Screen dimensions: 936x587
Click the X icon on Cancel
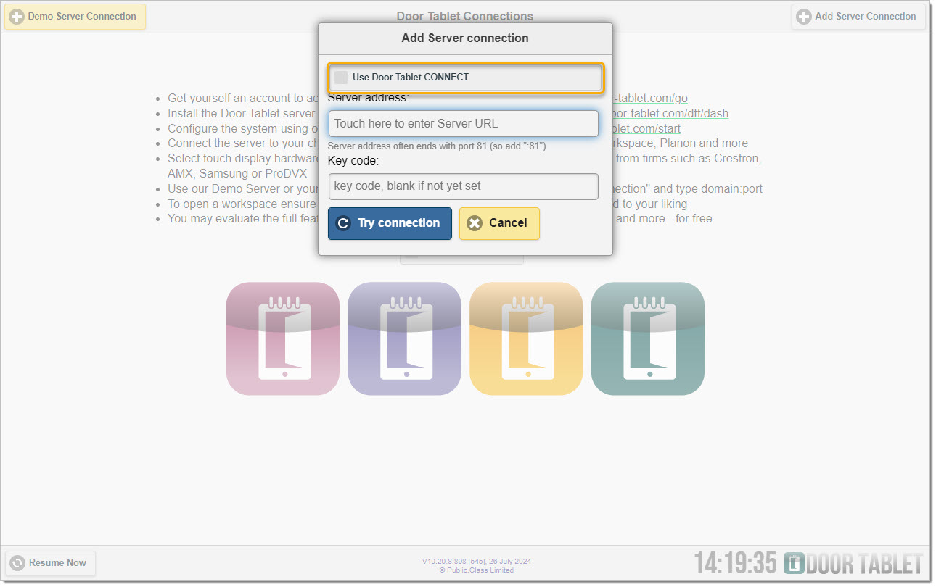click(x=475, y=223)
